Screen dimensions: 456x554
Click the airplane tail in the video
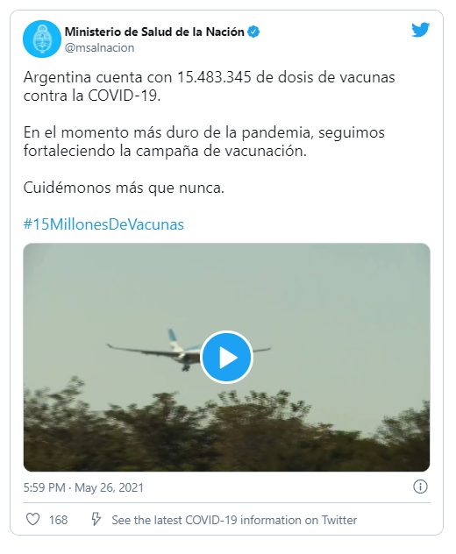tap(173, 337)
